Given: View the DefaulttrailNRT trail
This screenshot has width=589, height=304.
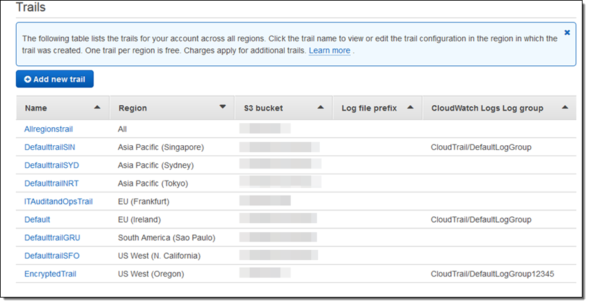Looking at the screenshot, I should 50,183.
